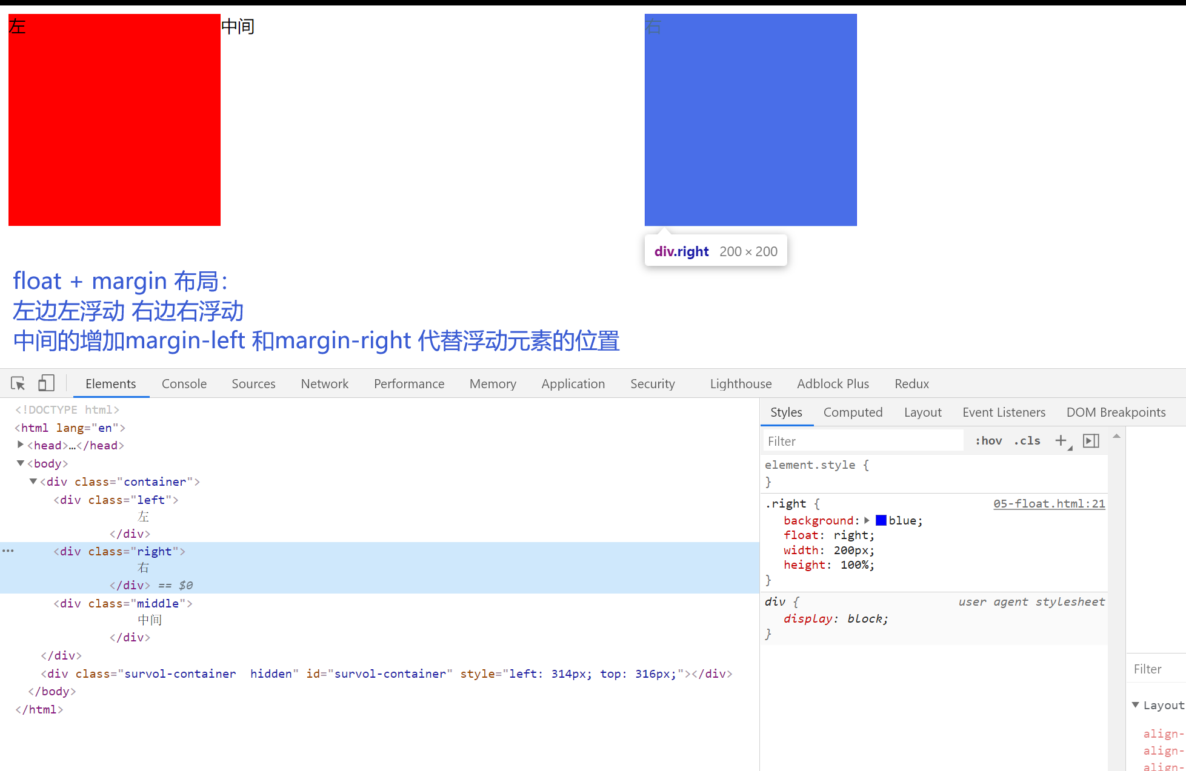Open the Event Listeners pane
Image resolution: width=1186 pixels, height=771 pixels.
1004,412
